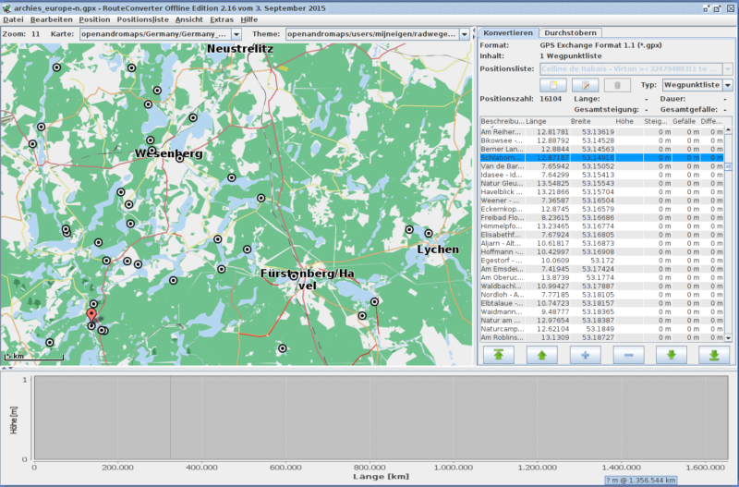Sort list by Breite column header
This screenshot has width=739, height=487.
coord(580,121)
